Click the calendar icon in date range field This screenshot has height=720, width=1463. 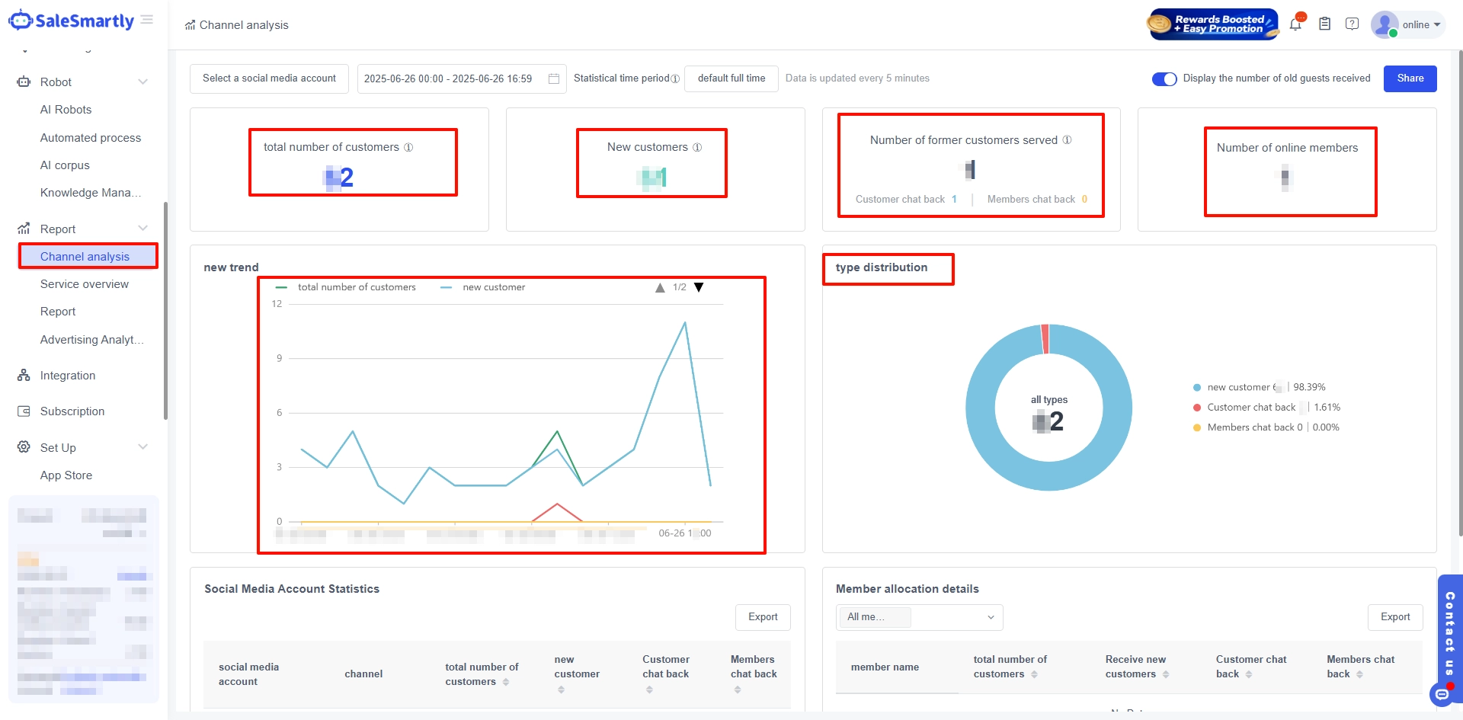click(x=554, y=78)
